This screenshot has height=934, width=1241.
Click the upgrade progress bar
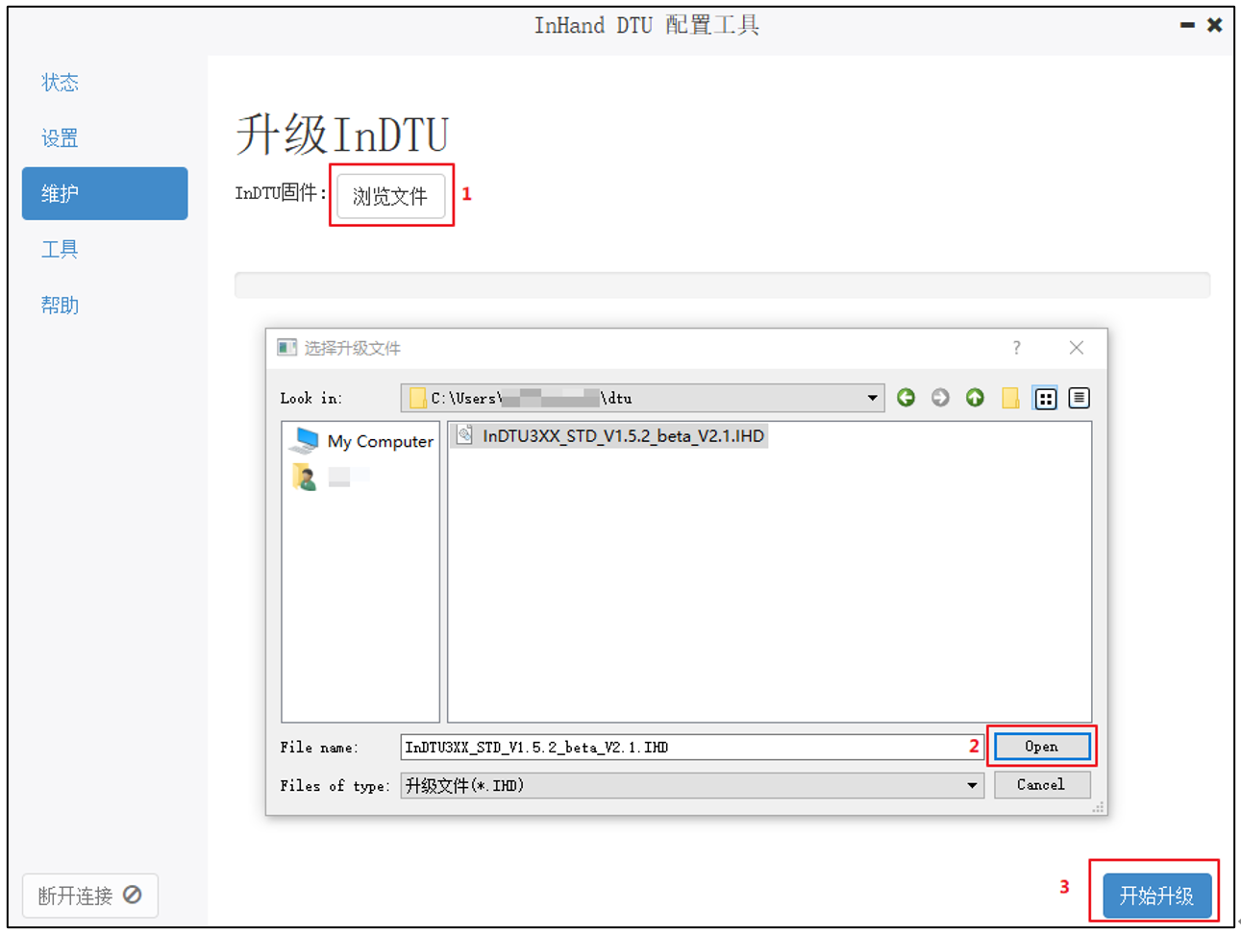click(x=722, y=284)
